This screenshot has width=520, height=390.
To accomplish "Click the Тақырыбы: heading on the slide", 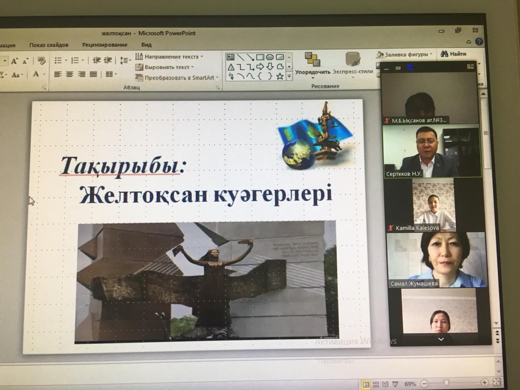I will coord(123,167).
